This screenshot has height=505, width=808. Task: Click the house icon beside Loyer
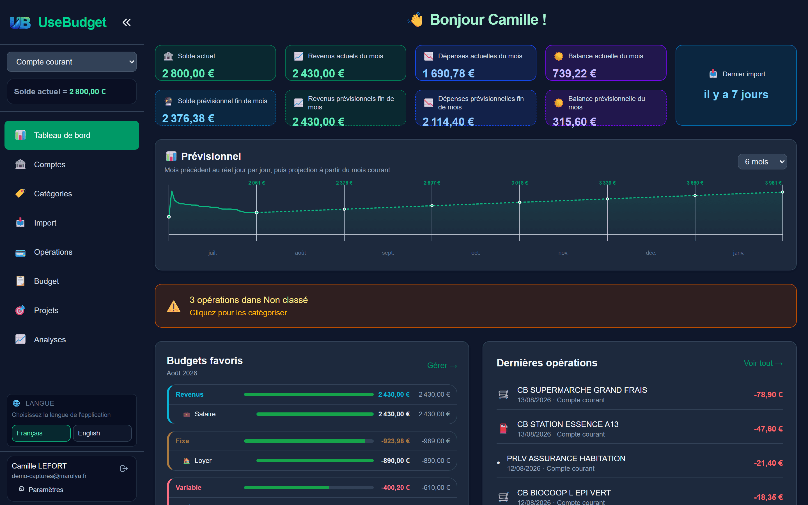coord(187,461)
